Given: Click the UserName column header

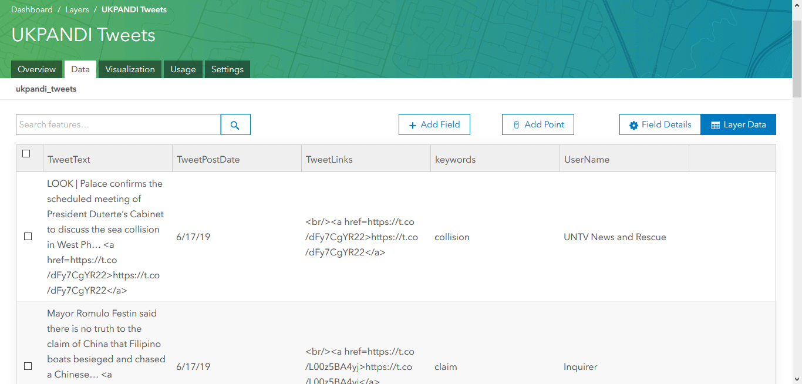Looking at the screenshot, I should [624, 159].
